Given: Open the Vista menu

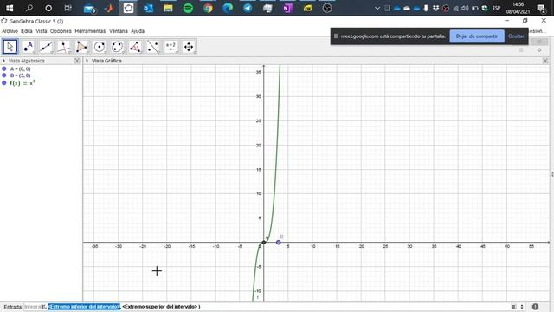Looking at the screenshot, I should pyautogui.click(x=42, y=31).
